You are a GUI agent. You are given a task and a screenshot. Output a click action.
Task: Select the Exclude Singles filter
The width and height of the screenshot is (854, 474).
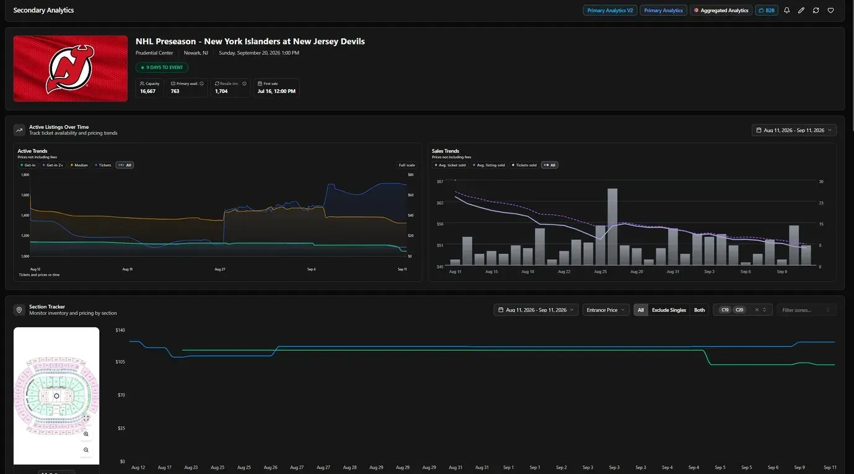669,310
